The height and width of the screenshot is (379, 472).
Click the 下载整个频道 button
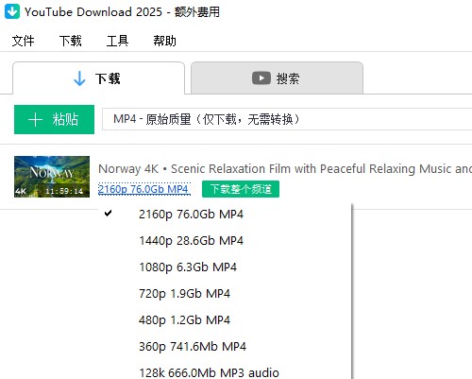coord(241,189)
